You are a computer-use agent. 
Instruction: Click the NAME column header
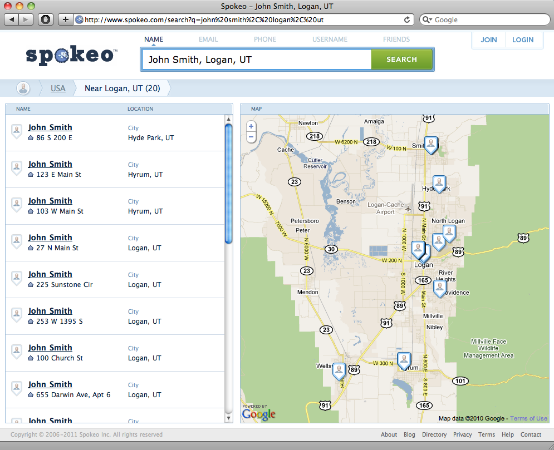pyautogui.click(x=23, y=108)
